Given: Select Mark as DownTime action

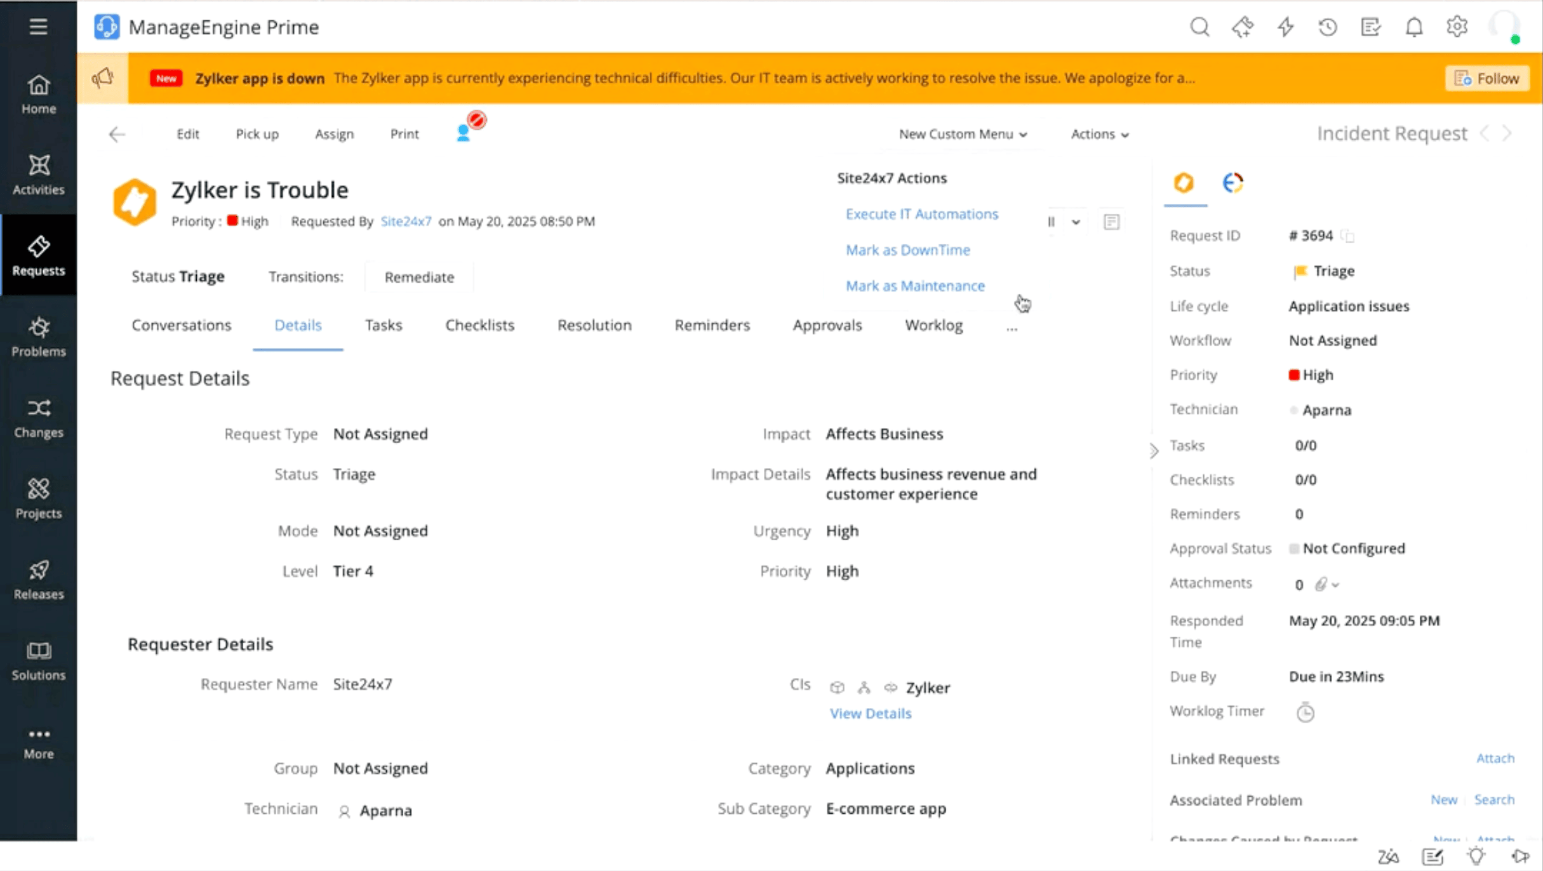Looking at the screenshot, I should (907, 249).
